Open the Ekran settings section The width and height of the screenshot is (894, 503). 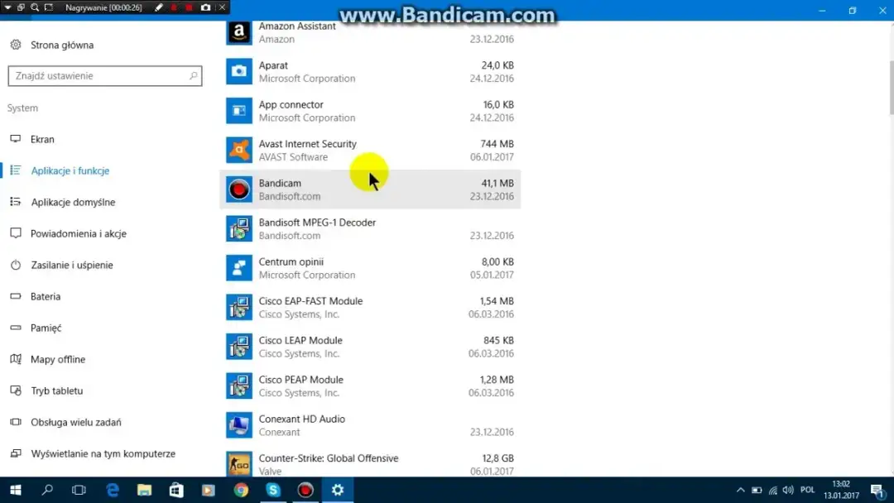pyautogui.click(x=43, y=139)
